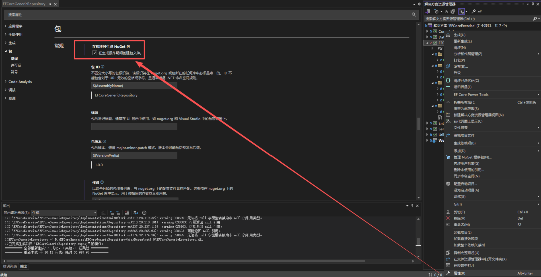541x277 pixels.
Task: Click the globe Publish icon beside 发布(B)...
Action: (x=448, y=66)
